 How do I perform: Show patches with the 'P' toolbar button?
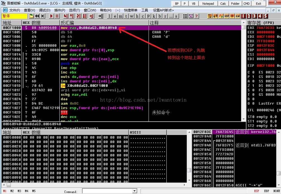148,16
